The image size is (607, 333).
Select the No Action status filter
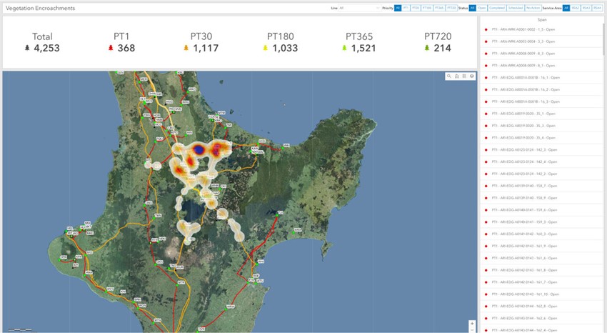533,8
